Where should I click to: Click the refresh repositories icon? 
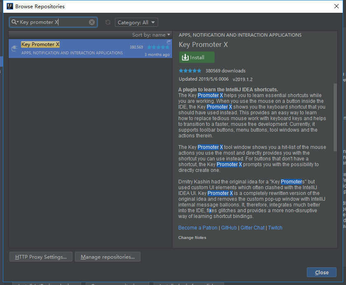pos(108,22)
